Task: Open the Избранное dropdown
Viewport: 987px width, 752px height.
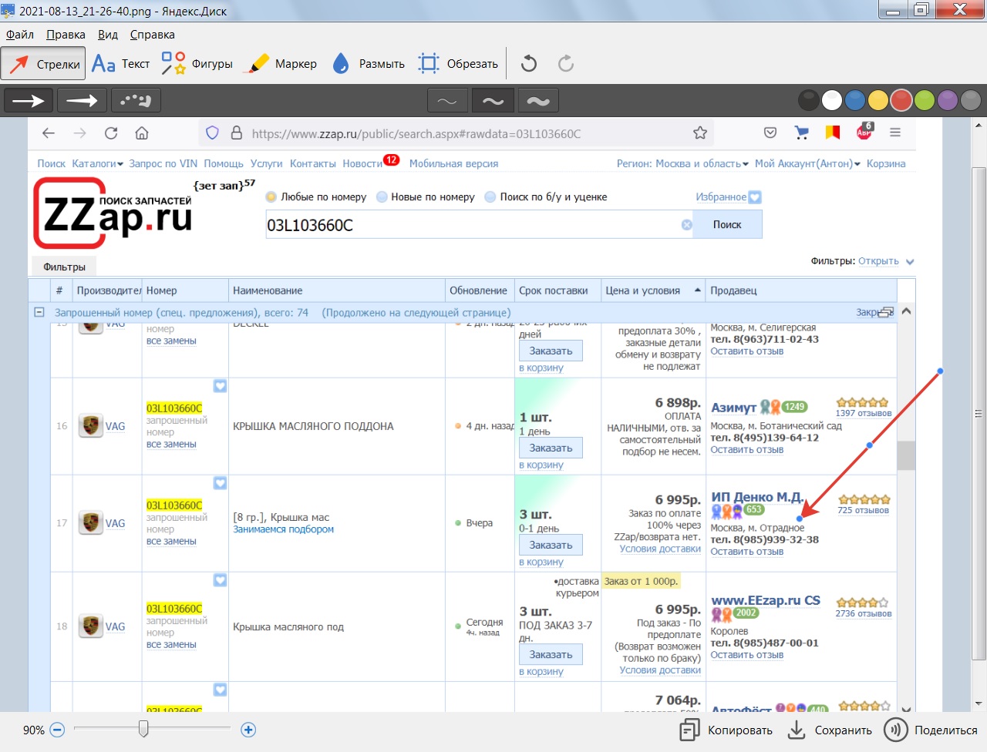Action: pos(729,197)
